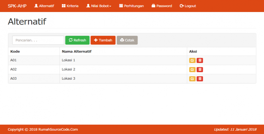Click the green Refresh button

77,40
